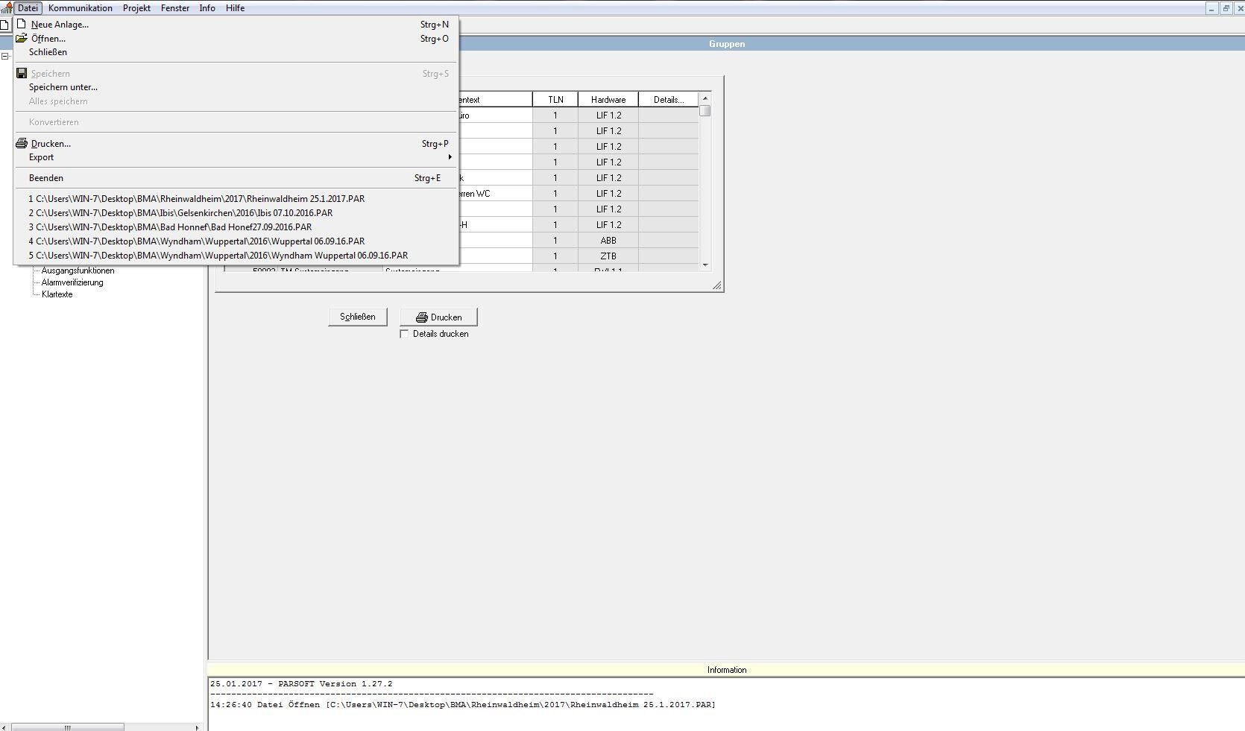This screenshot has width=1245, height=731.
Task: Enable the Details drucken checkbox
Action: tap(405, 334)
